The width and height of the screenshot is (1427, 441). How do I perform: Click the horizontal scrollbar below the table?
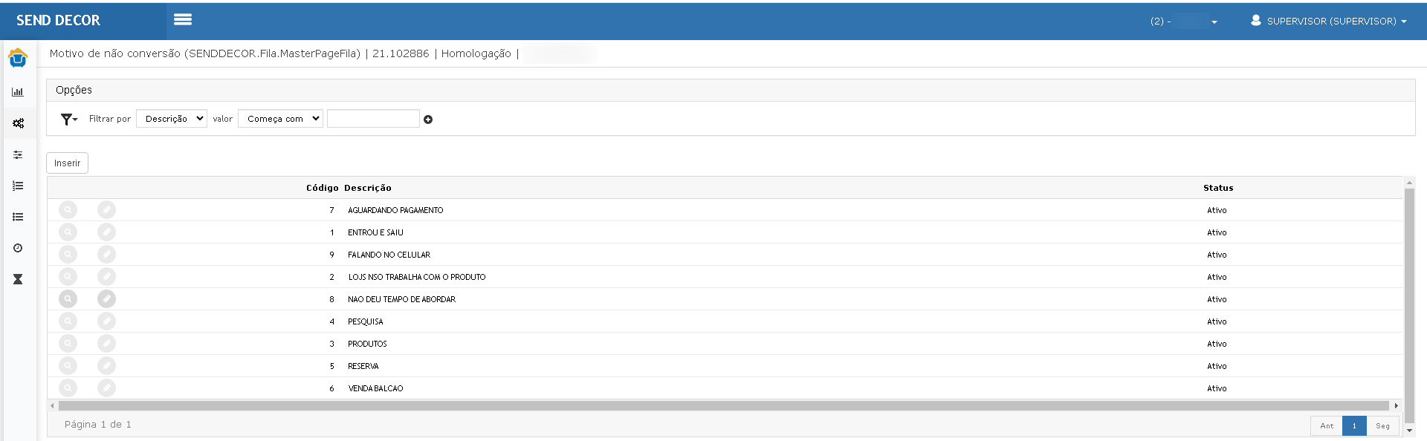pyautogui.click(x=723, y=406)
